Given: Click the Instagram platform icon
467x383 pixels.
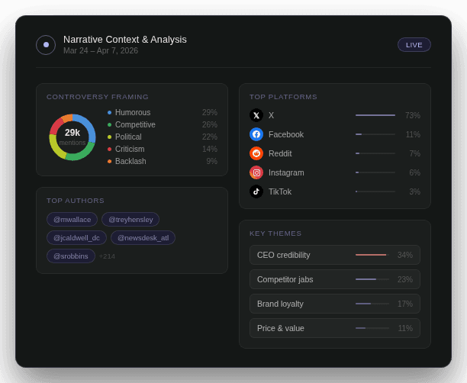Looking at the screenshot, I should pos(256,172).
